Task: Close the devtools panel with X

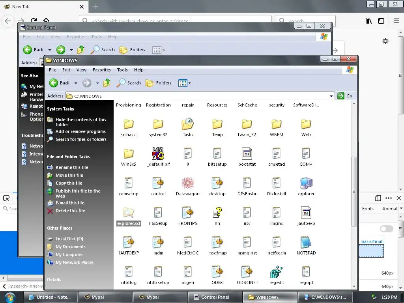Action: [398, 198]
